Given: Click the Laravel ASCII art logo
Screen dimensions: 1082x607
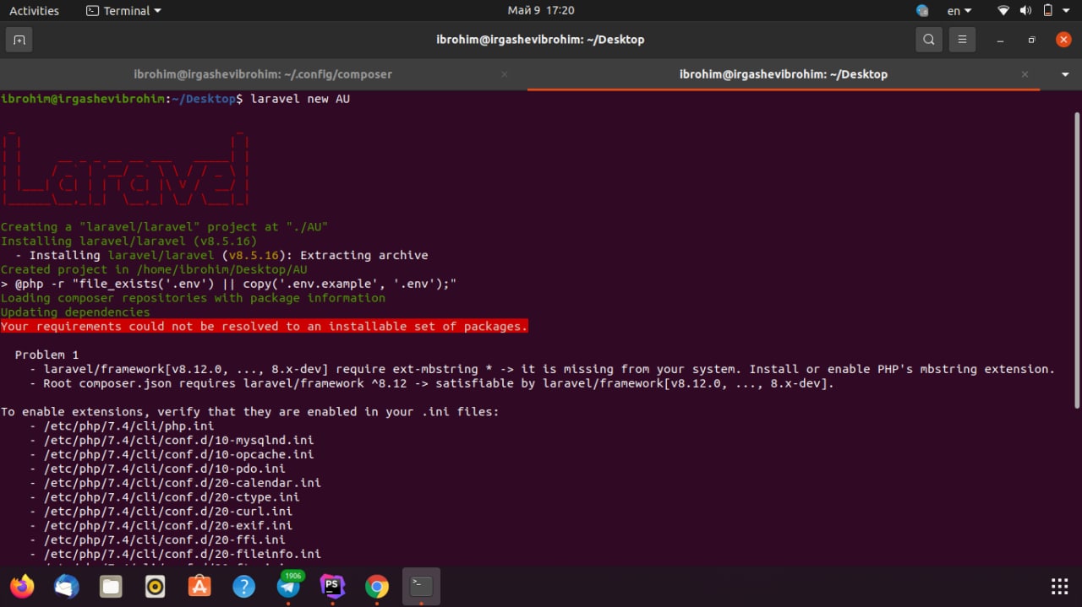Looking at the screenshot, I should (125, 168).
